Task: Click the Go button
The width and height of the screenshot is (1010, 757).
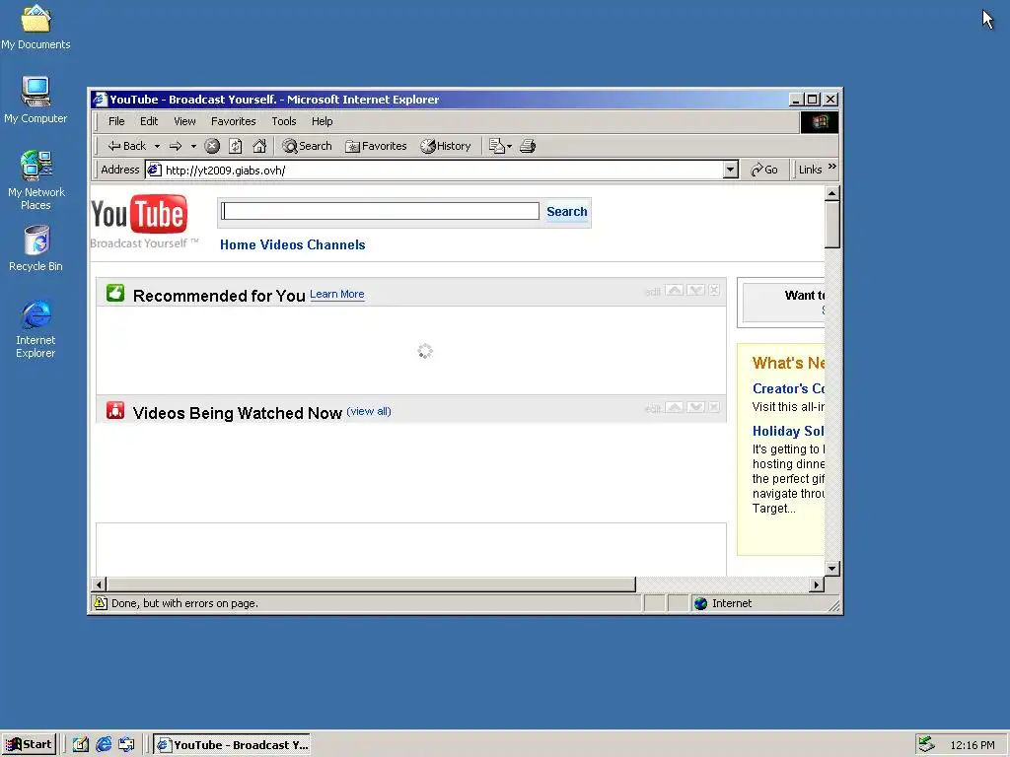Action: click(x=764, y=170)
